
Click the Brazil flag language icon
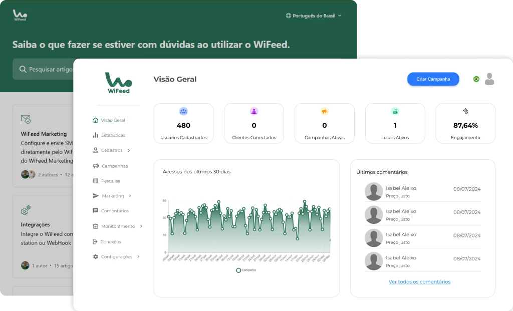click(x=476, y=79)
